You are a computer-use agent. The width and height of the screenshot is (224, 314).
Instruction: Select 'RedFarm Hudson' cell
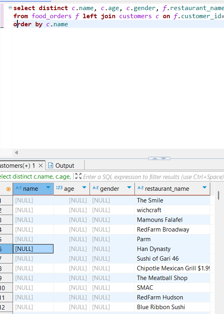tap(173, 297)
